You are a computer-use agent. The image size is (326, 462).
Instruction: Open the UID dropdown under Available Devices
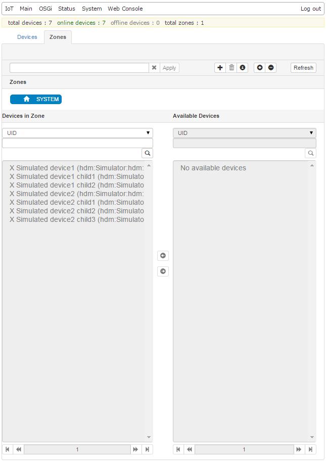point(245,133)
